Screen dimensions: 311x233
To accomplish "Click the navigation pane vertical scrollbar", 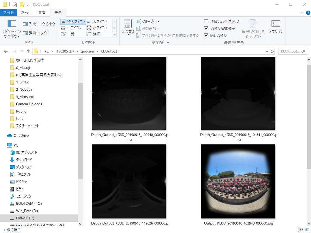I will click(x=80, y=131).
